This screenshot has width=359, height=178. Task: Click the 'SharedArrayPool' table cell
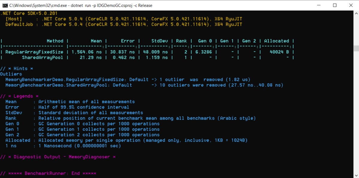42,58
